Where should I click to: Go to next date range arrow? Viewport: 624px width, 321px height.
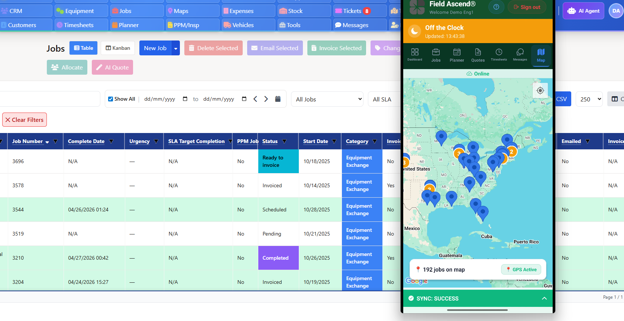click(x=266, y=99)
